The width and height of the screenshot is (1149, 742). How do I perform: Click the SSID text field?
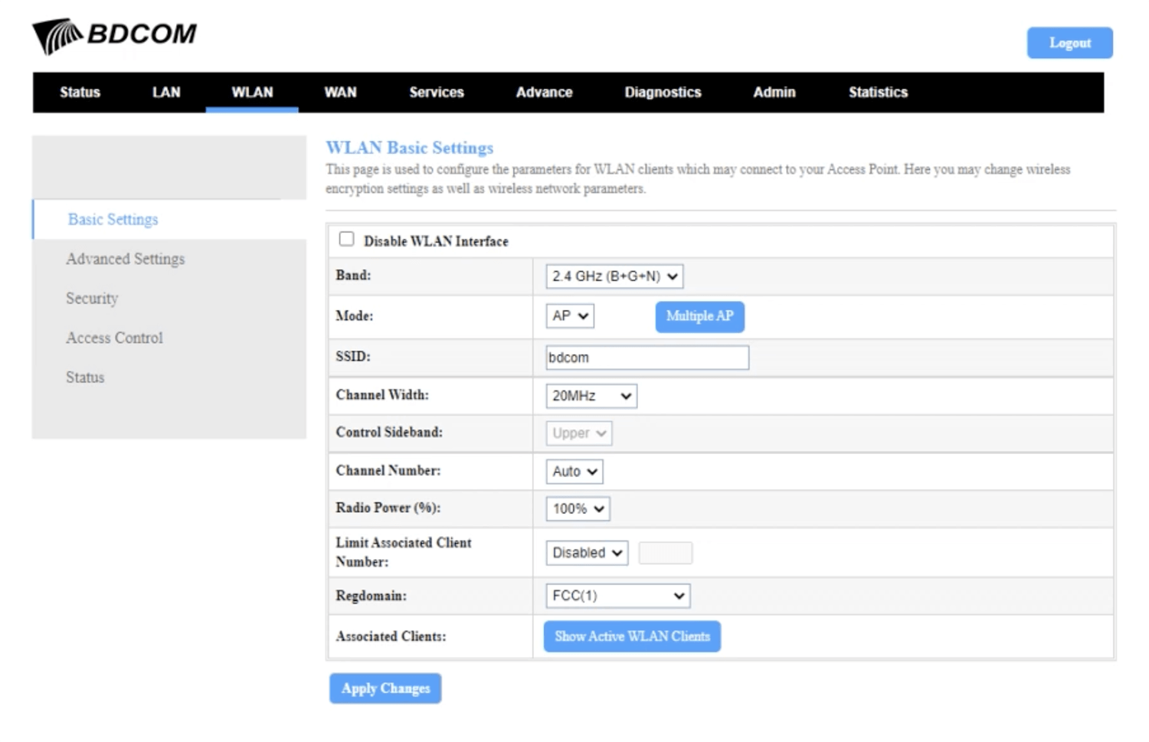coord(647,358)
